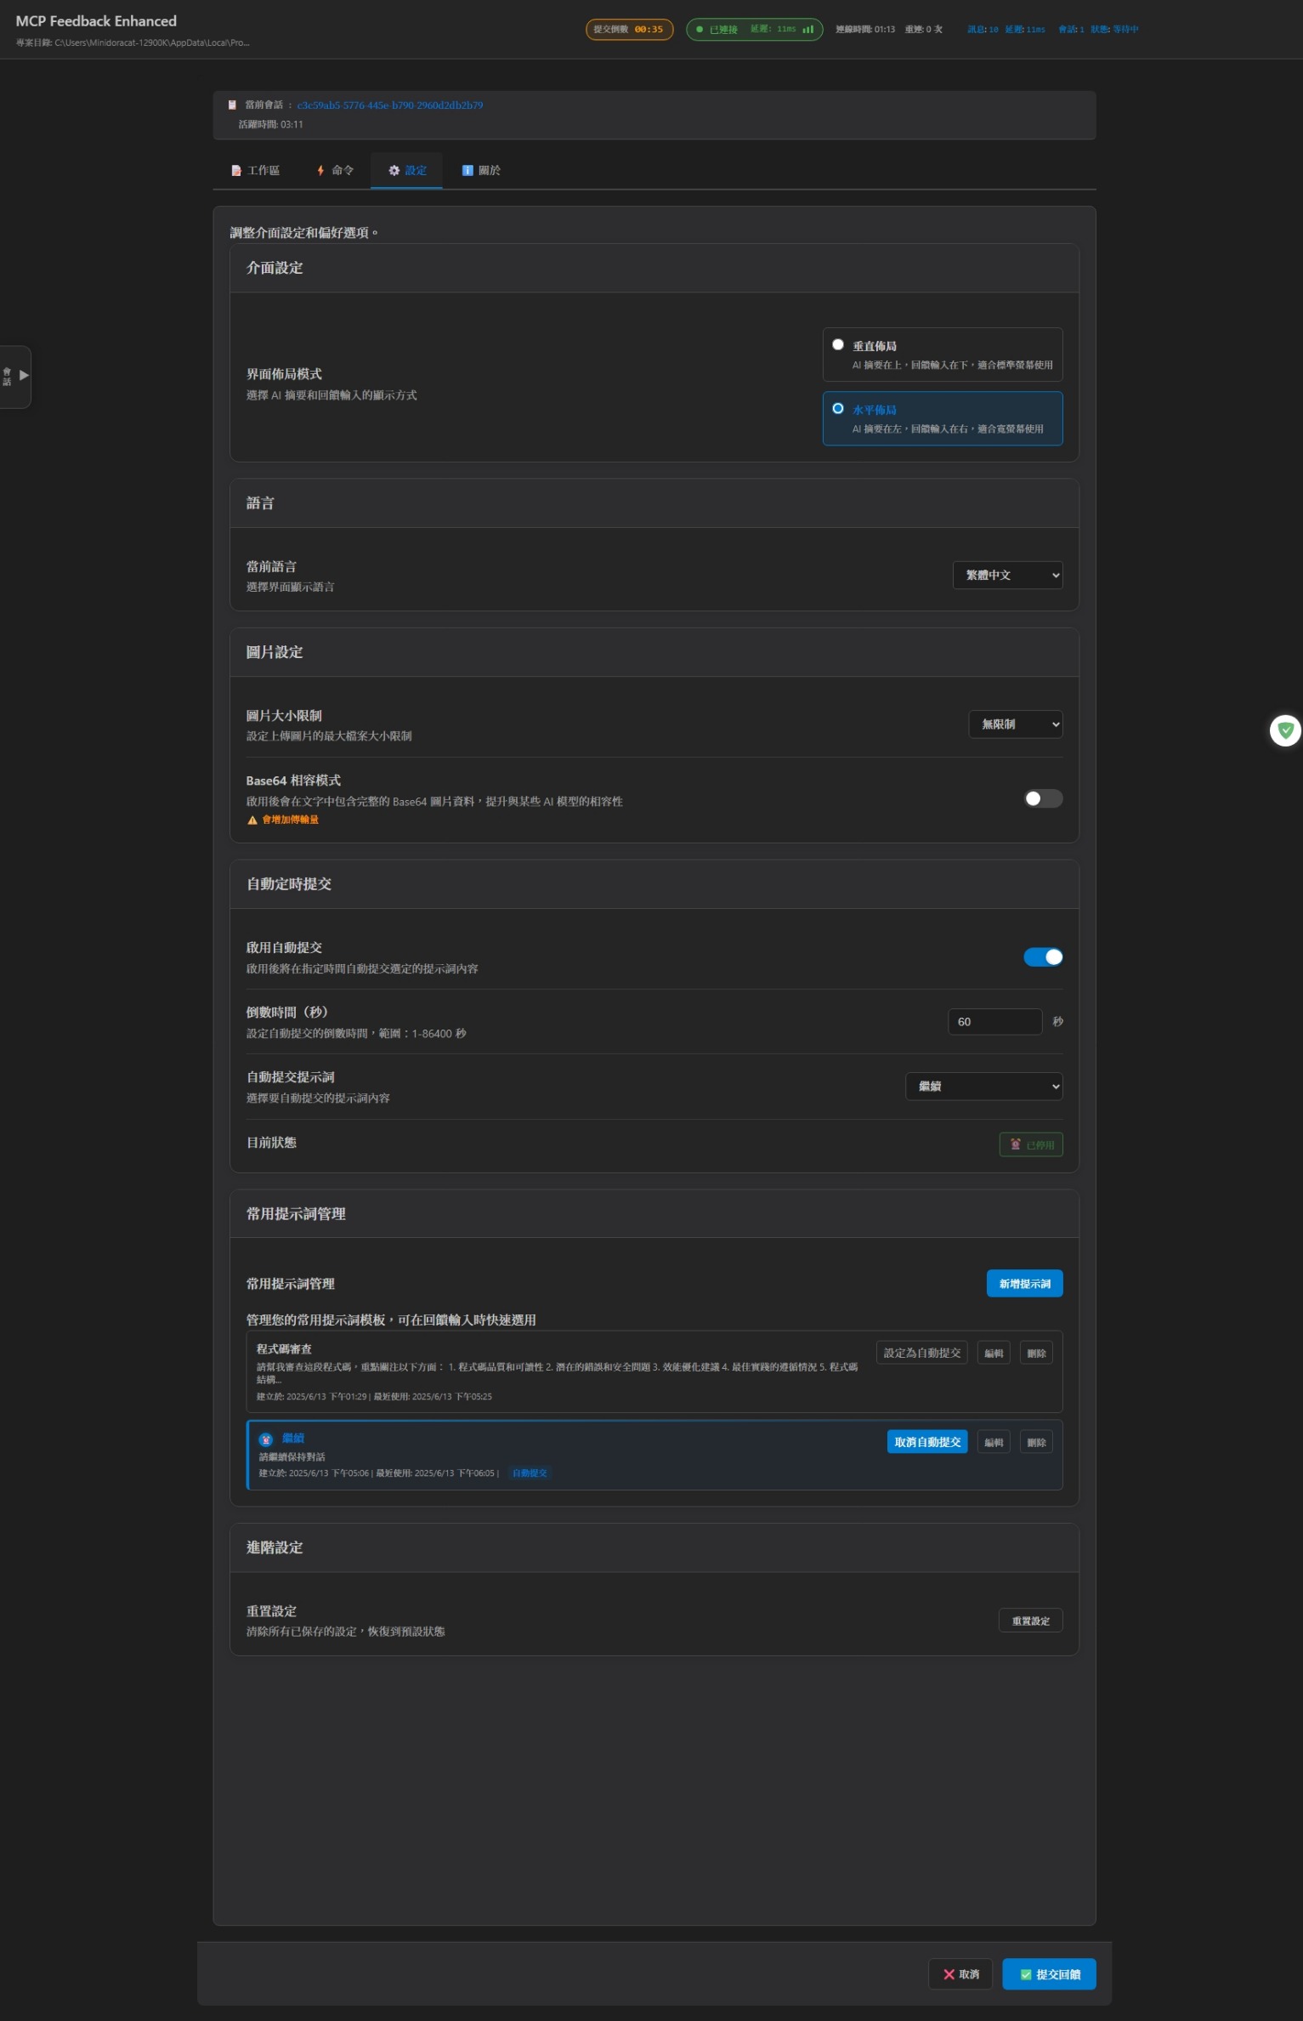Select the 設定 settings tab
Image resolution: width=1303 pixels, height=2021 pixels.
tap(407, 170)
